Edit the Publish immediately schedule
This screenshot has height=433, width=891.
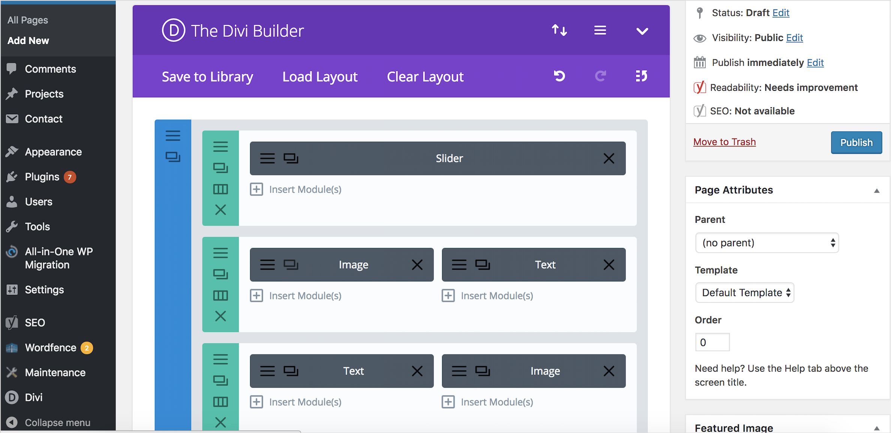click(815, 63)
